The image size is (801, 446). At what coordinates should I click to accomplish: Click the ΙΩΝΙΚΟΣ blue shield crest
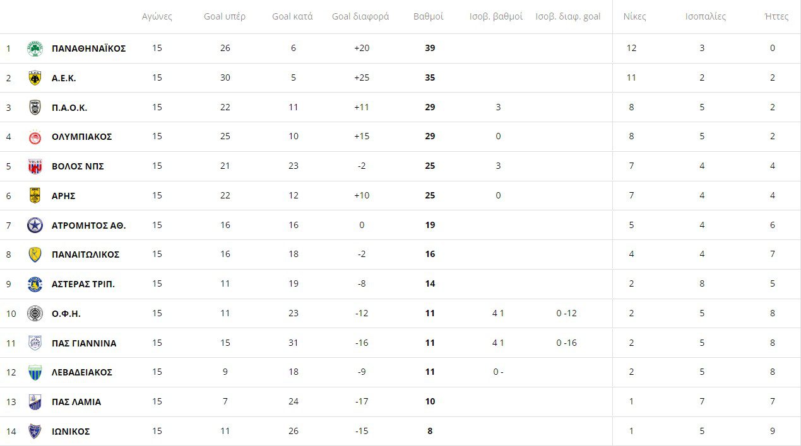click(35, 432)
